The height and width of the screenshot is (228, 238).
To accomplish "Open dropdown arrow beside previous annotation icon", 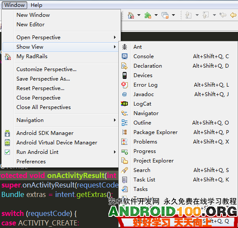I will click(x=214, y=15).
